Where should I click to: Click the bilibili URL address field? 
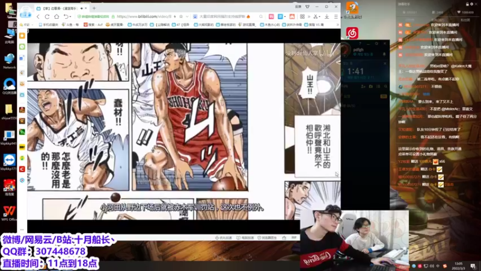pos(144,17)
